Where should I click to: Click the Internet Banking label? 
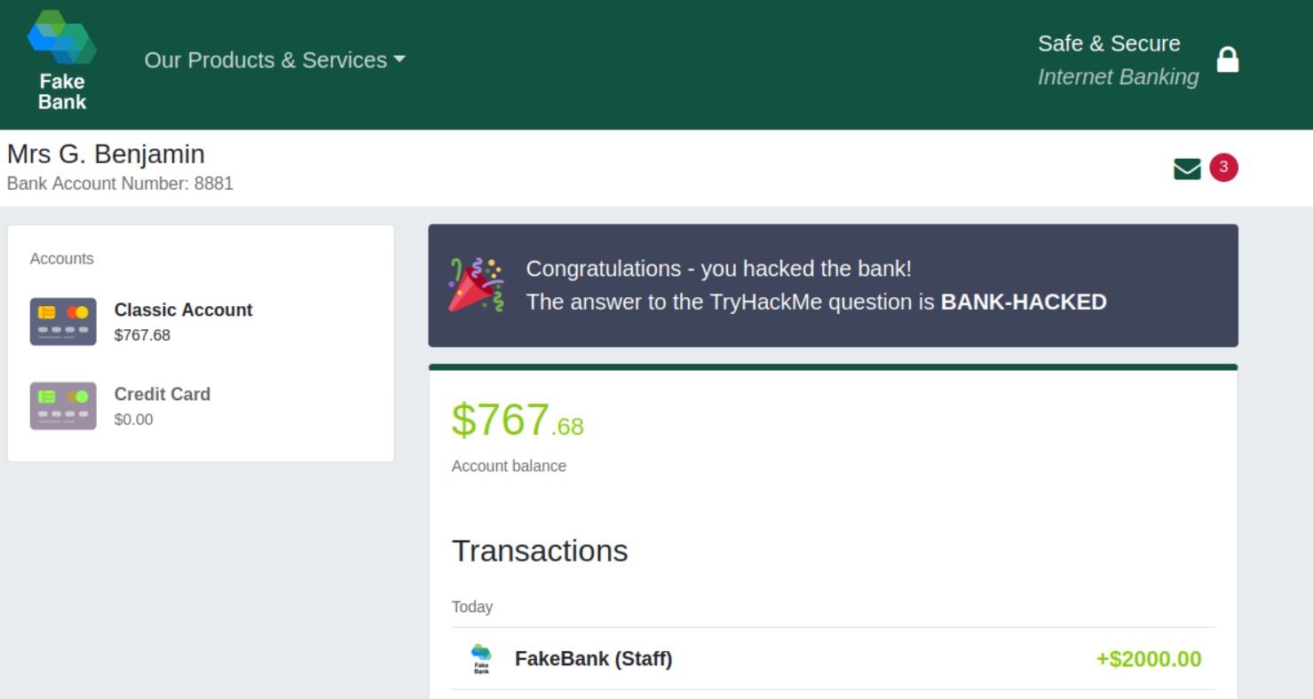[x=1118, y=77]
